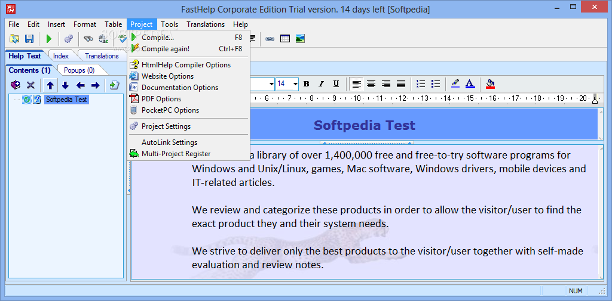Screen dimensions: 612x301
Task: Select Softpedia Test in the contents tree
Action: pos(66,100)
